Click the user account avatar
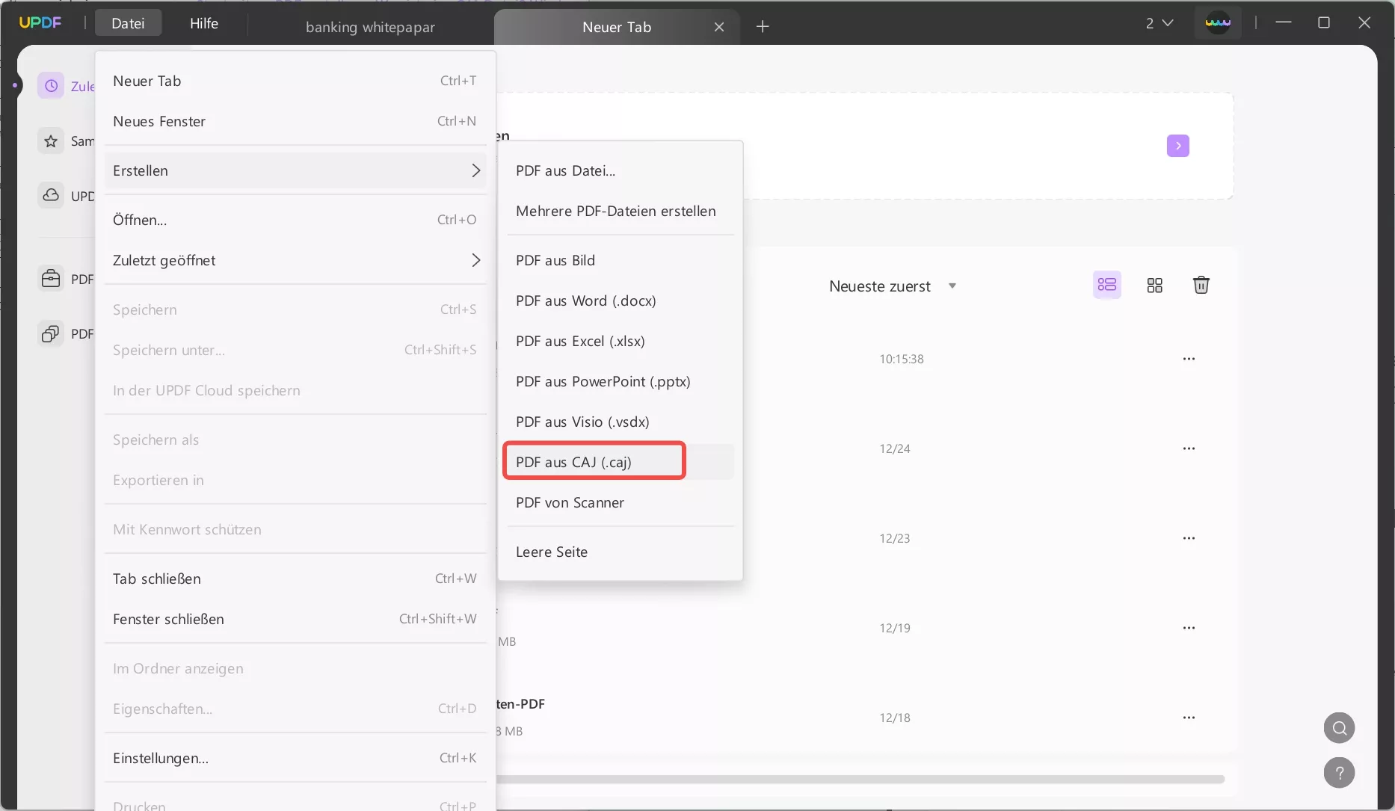1395x811 pixels. point(1218,23)
